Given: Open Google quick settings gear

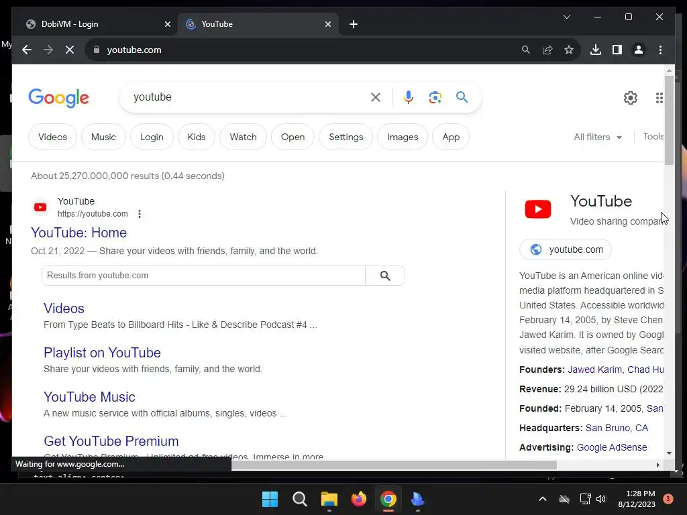Looking at the screenshot, I should [x=631, y=98].
